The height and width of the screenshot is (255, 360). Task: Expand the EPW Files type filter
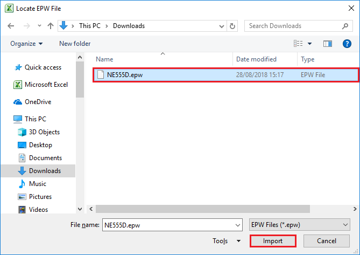tap(345, 225)
